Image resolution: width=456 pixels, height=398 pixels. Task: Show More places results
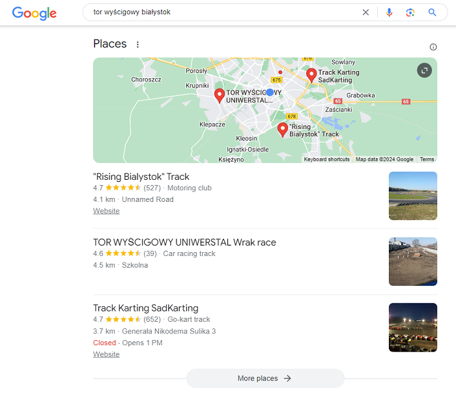tap(265, 378)
